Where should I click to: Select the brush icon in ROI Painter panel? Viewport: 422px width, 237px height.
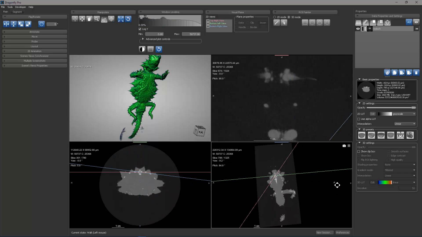pos(277,22)
